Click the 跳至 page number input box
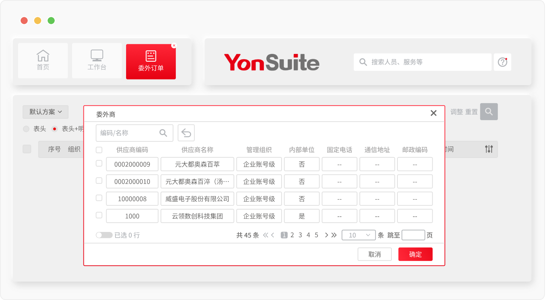 (x=413, y=235)
